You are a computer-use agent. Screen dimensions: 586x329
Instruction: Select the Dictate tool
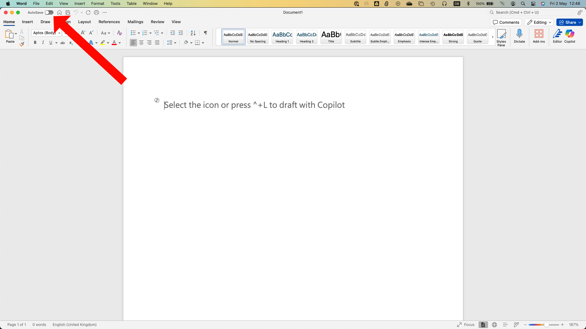[x=519, y=36]
